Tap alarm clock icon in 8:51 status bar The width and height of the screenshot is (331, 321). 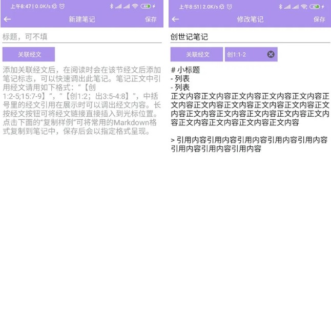click(x=229, y=6)
